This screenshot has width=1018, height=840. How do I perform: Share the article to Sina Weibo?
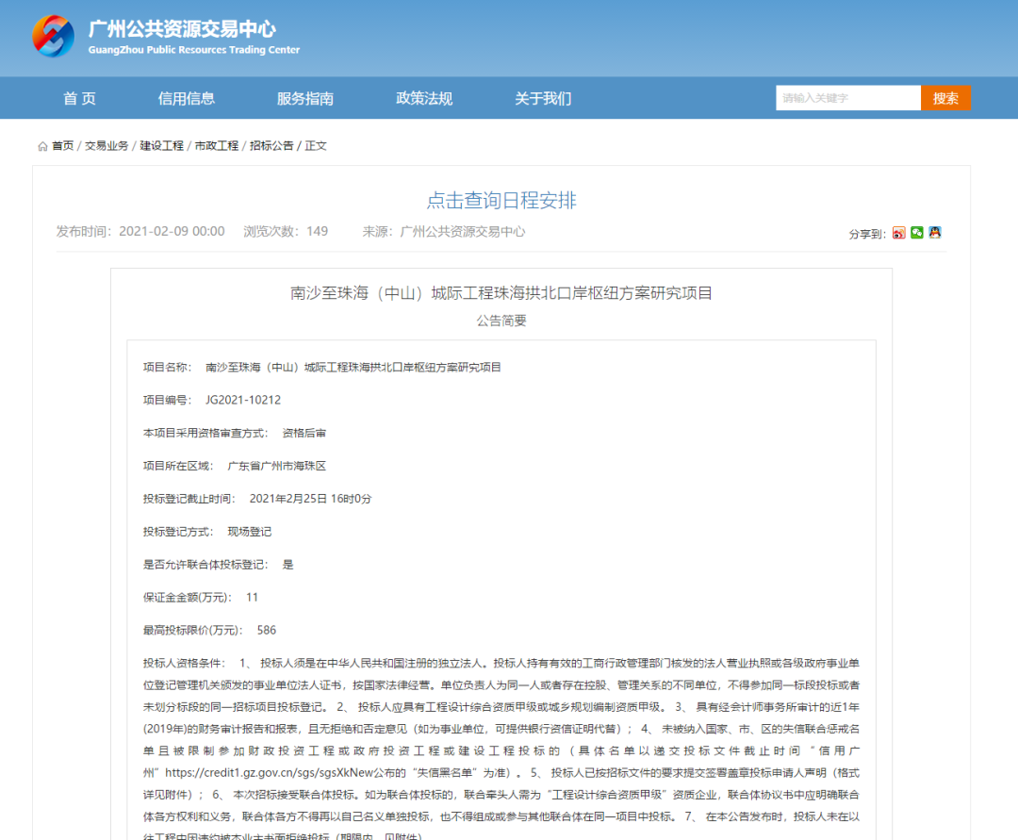pos(898,233)
